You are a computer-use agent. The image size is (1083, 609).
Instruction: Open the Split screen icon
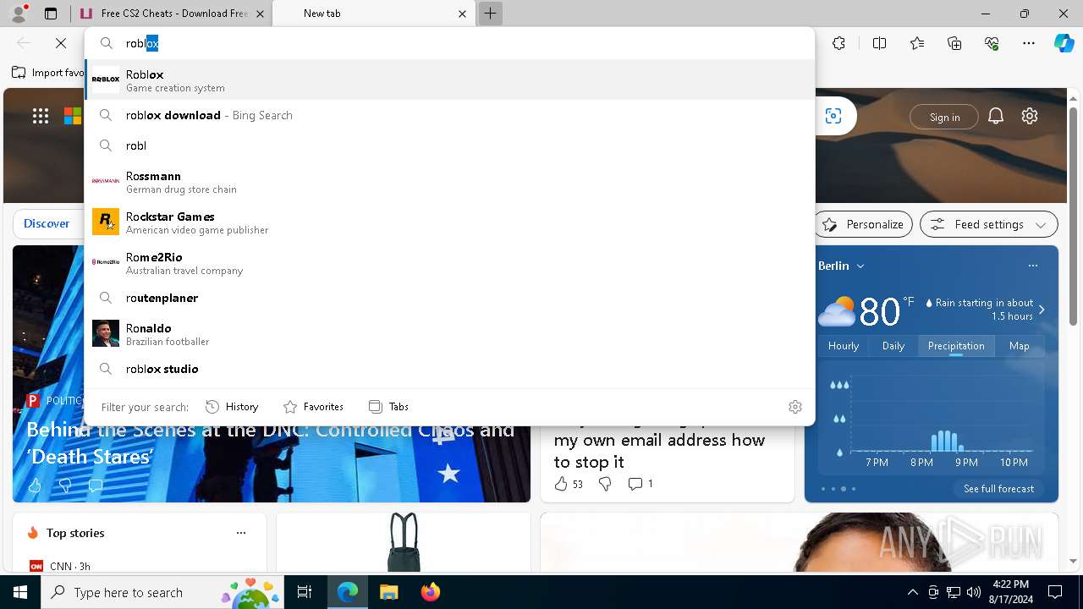(879, 43)
